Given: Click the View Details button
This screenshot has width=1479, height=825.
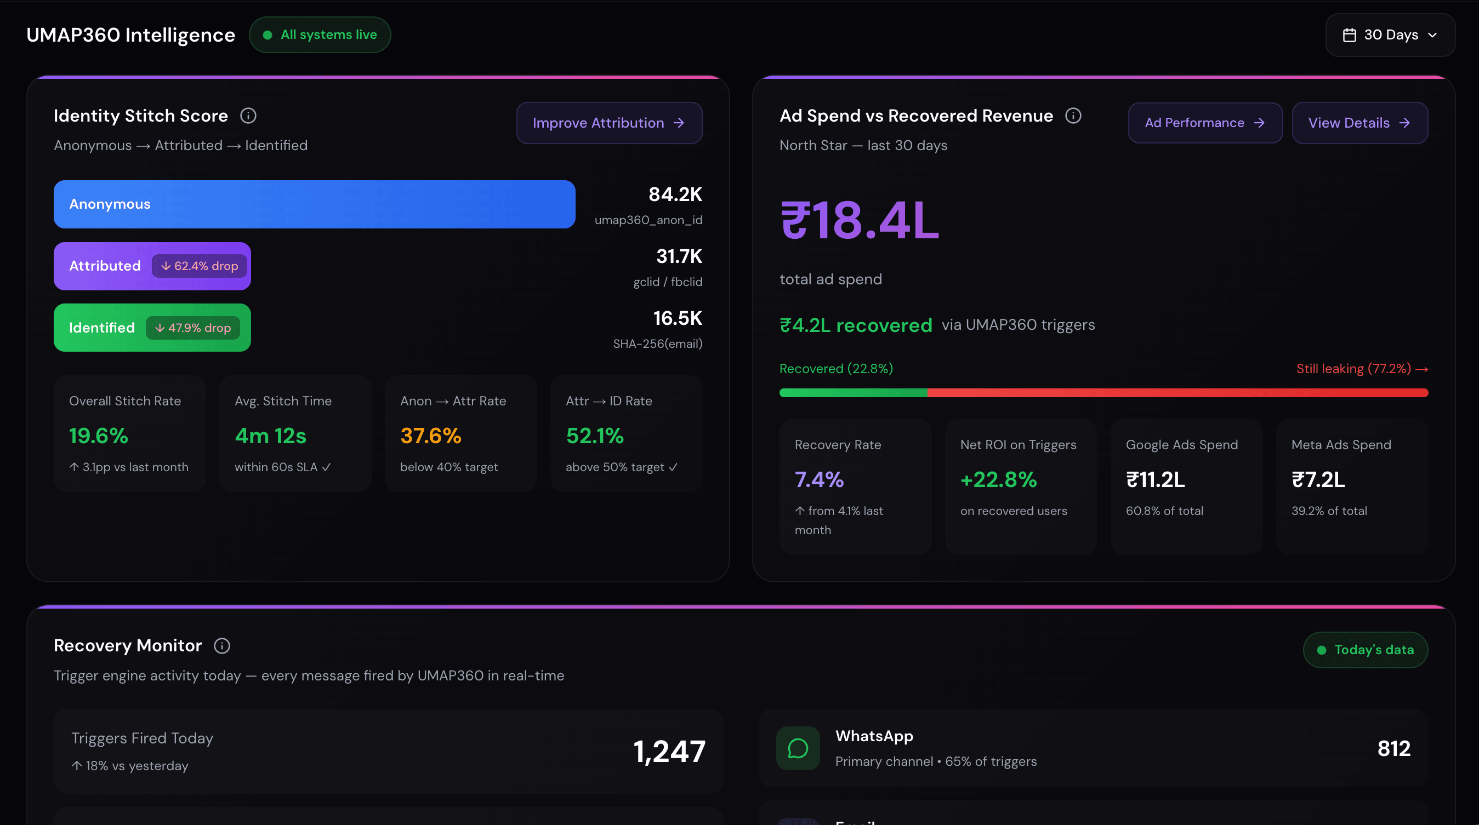Looking at the screenshot, I should coord(1359,123).
